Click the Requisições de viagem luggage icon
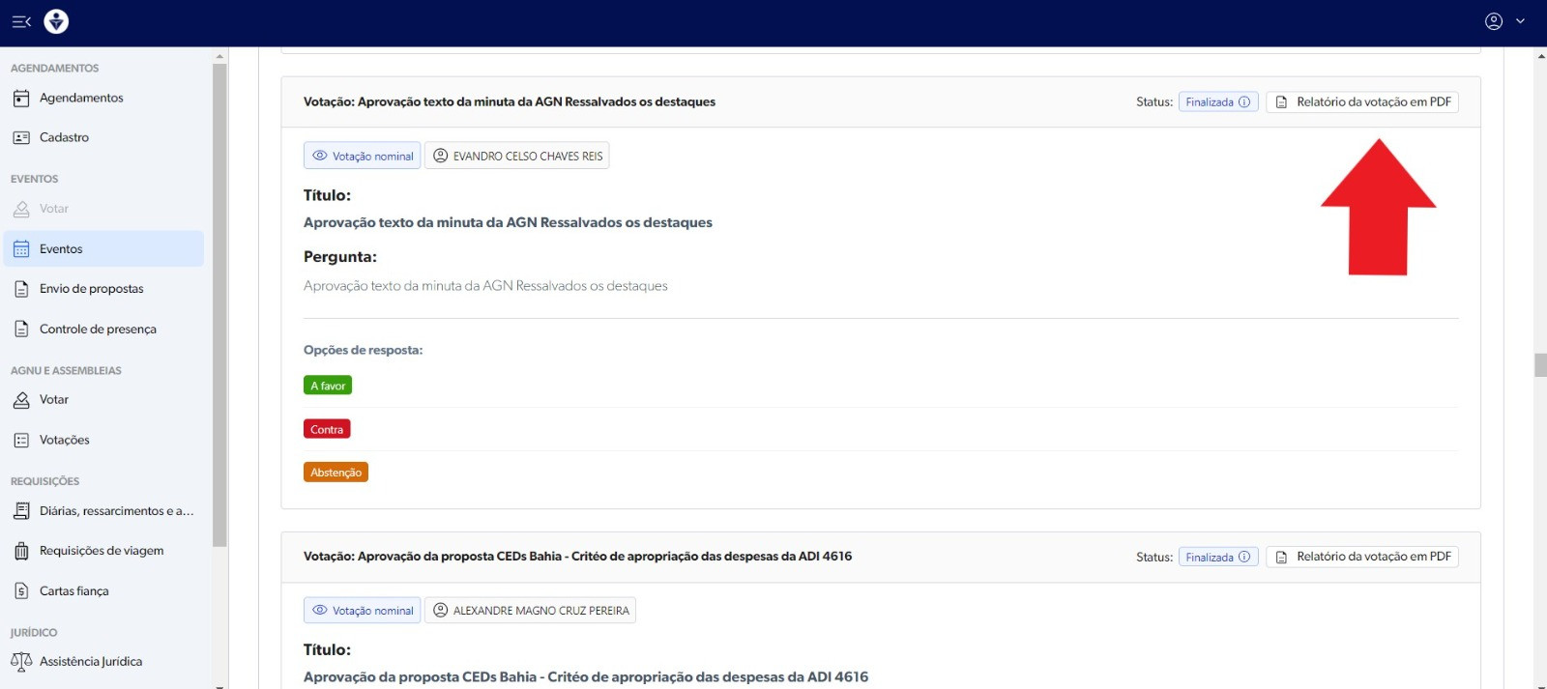Screen dimensions: 1547x689 coord(21,551)
